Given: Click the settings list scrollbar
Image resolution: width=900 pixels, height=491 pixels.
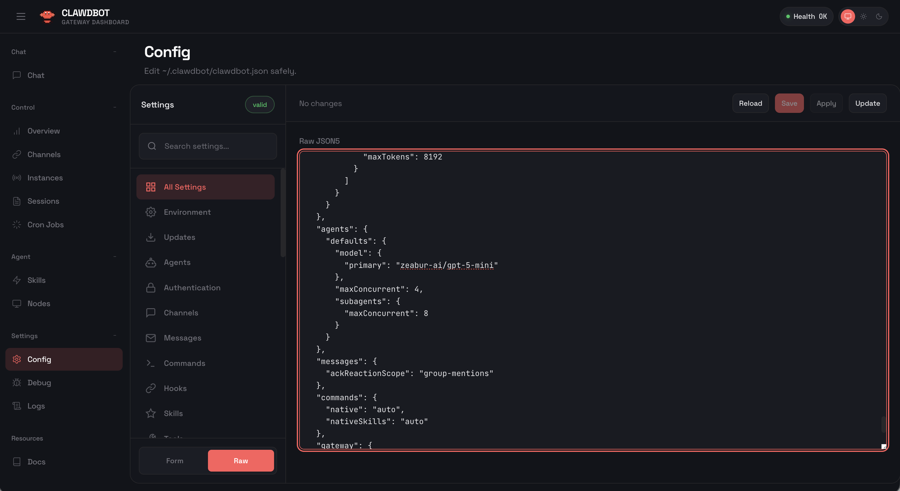Looking at the screenshot, I should (283, 213).
